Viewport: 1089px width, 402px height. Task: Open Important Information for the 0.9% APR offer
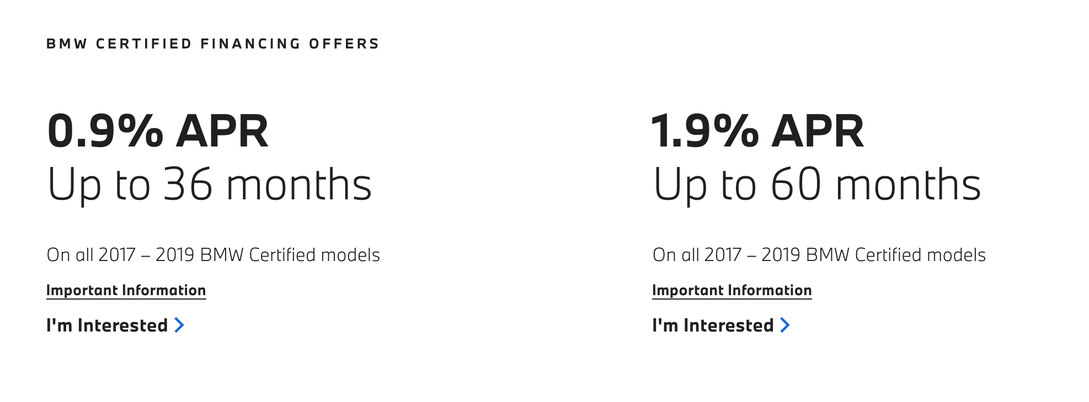pyautogui.click(x=126, y=290)
